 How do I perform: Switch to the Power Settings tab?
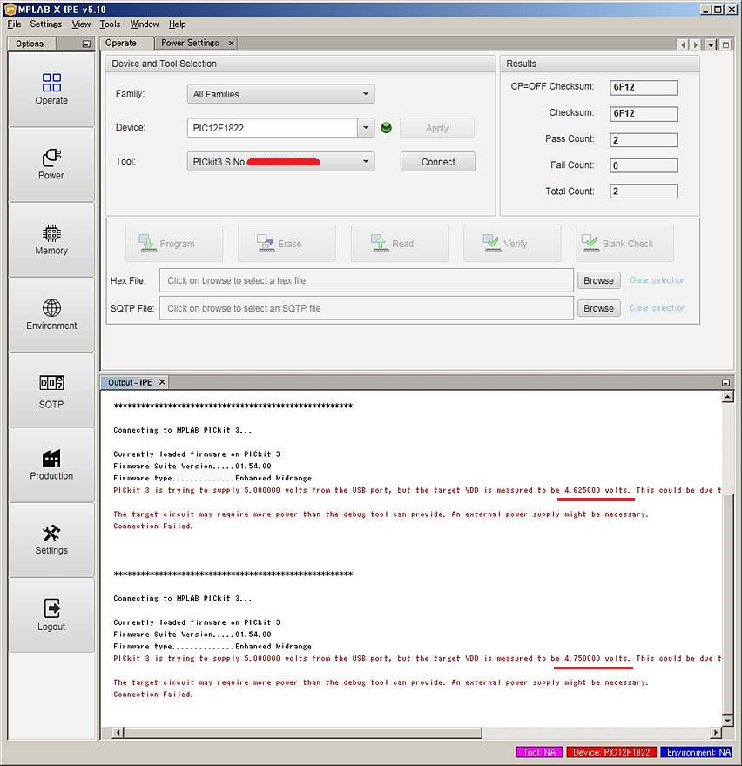point(190,43)
